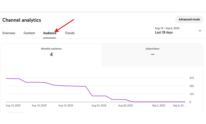Select the Monthly audience metric card
The height and width of the screenshot is (124, 206).
pyautogui.click(x=51, y=55)
